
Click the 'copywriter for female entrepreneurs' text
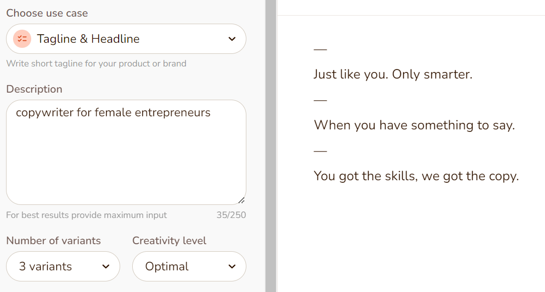pos(113,113)
